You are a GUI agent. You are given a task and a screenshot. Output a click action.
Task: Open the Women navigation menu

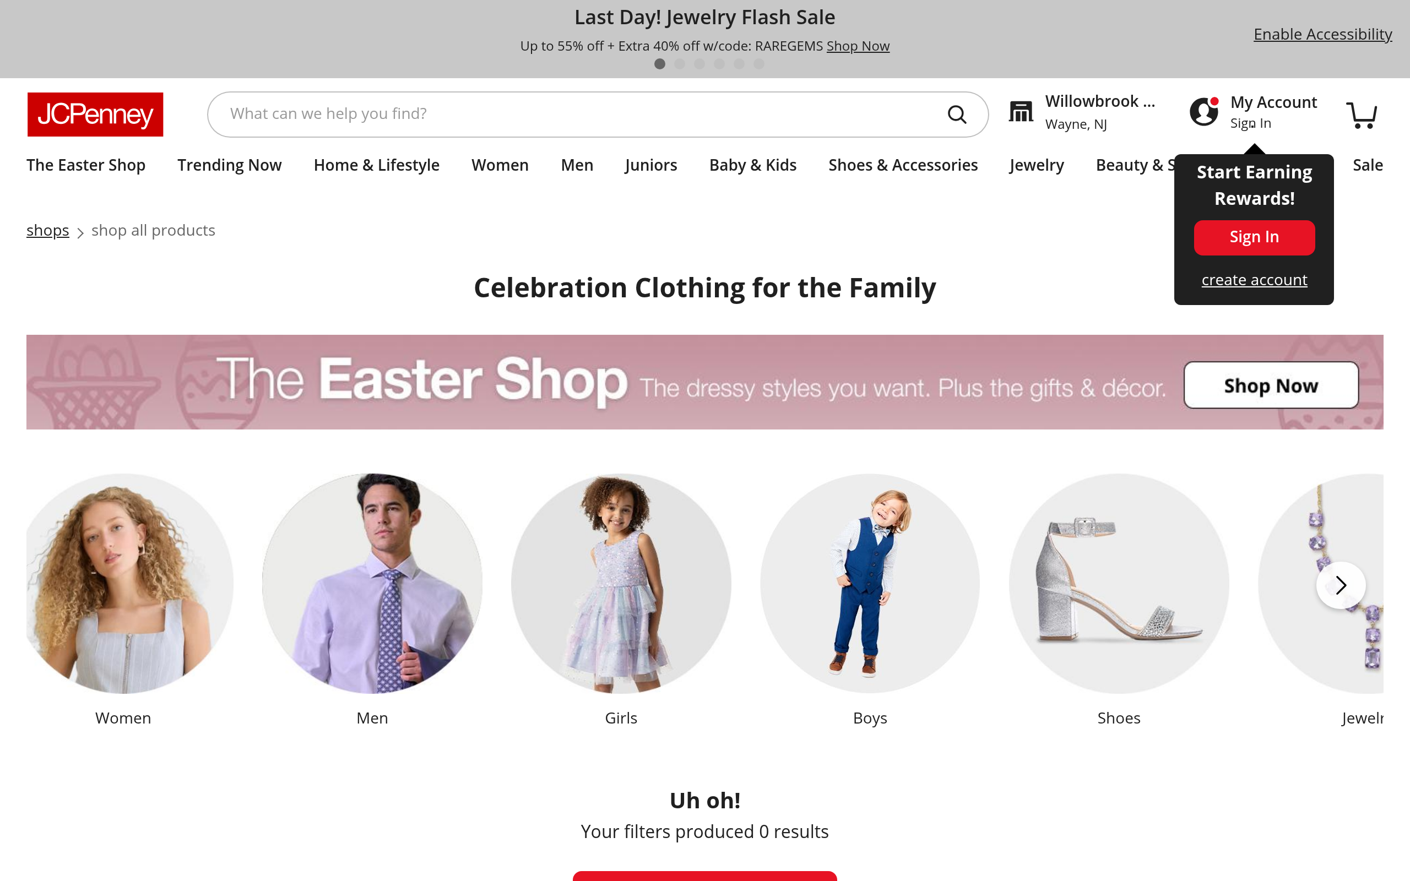click(500, 166)
